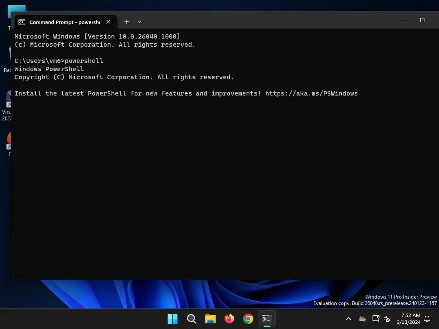Click the 'Copyright (C) Microsoft Corporation' line
439x329 pixels.
[124, 77]
